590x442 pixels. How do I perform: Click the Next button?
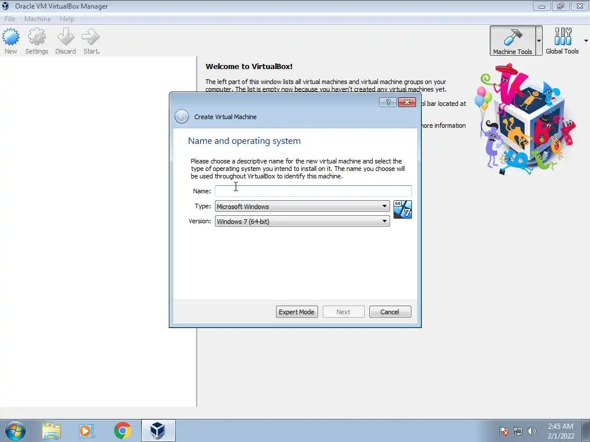pos(343,311)
